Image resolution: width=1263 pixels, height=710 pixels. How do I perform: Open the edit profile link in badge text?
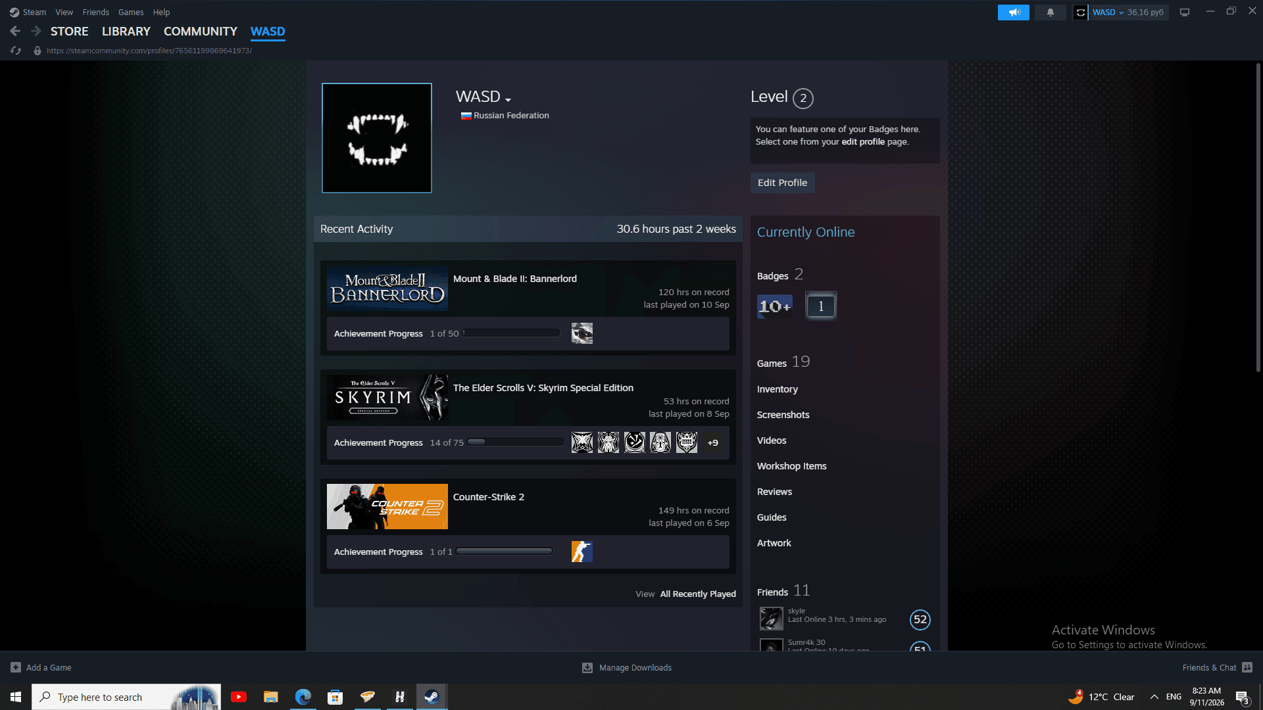(x=863, y=142)
